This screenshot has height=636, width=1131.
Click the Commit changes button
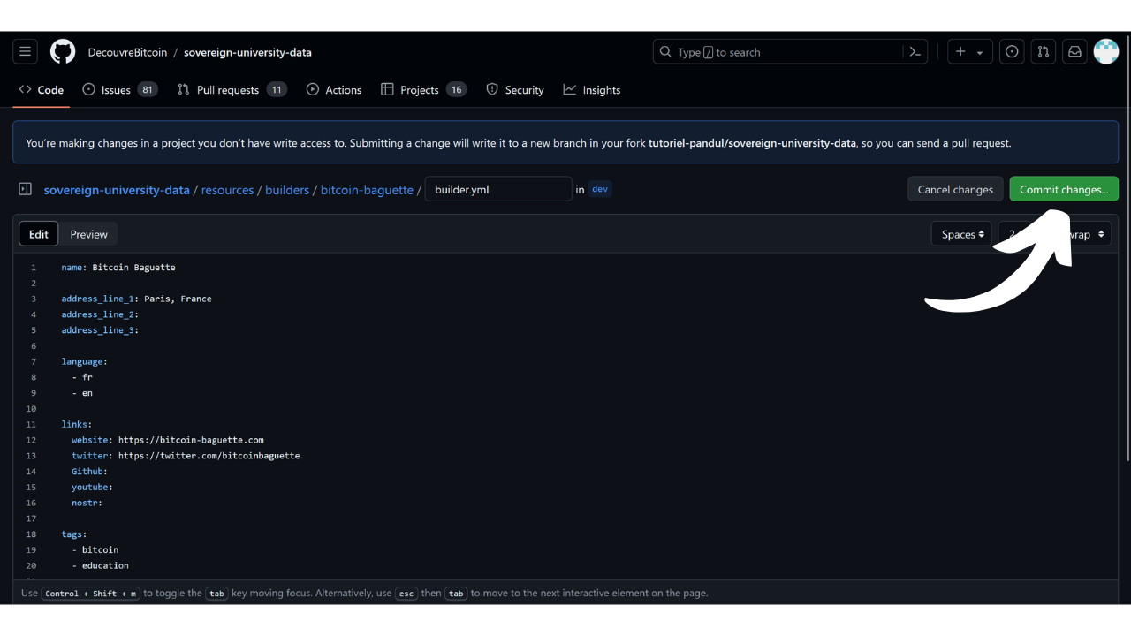click(x=1064, y=189)
